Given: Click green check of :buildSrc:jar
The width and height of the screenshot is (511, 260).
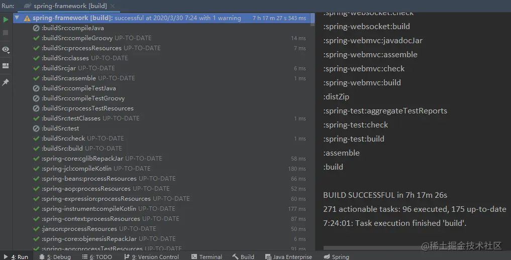Looking at the screenshot, I should 36,68.
